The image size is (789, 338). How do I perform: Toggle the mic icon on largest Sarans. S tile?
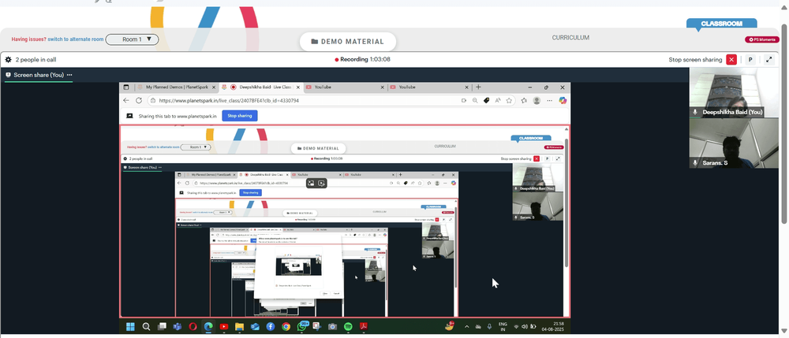pyautogui.click(x=695, y=163)
